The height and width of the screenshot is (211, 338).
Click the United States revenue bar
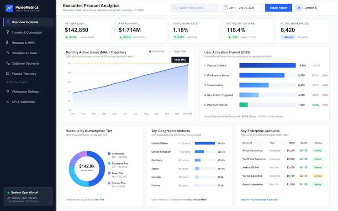pos(205,143)
